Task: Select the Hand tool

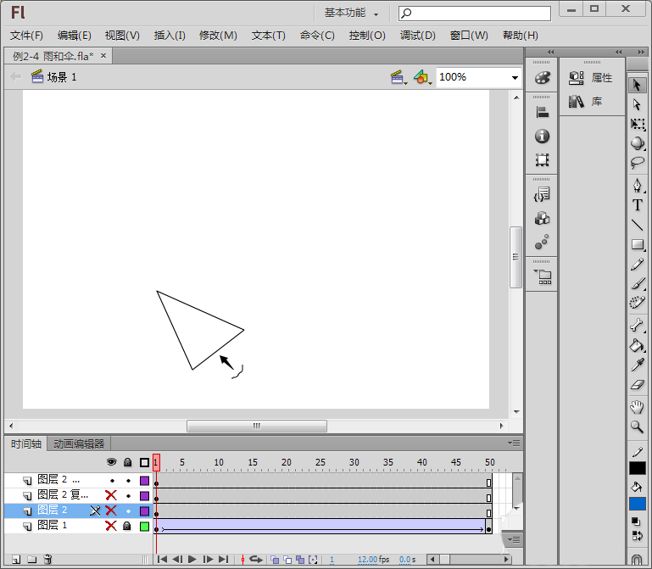Action: pos(637,407)
